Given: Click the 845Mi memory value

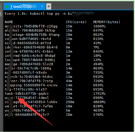Looking at the screenshot, I should (x=98, y=51).
